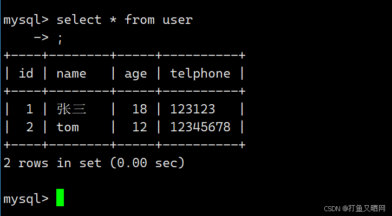Click the telphone value 123123
This screenshot has height=216, width=392.
click(193, 109)
